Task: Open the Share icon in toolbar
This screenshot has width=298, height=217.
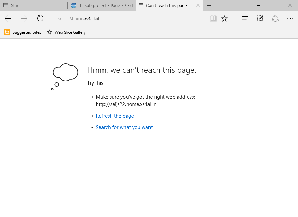Action: [x=275, y=18]
